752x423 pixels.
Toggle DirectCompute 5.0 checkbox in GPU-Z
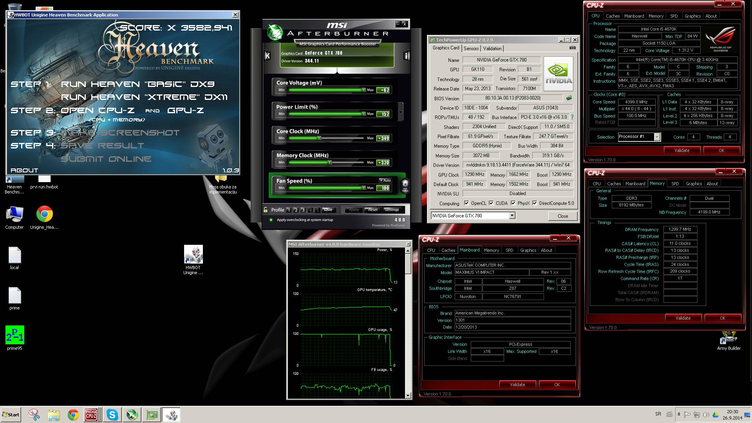coord(535,203)
